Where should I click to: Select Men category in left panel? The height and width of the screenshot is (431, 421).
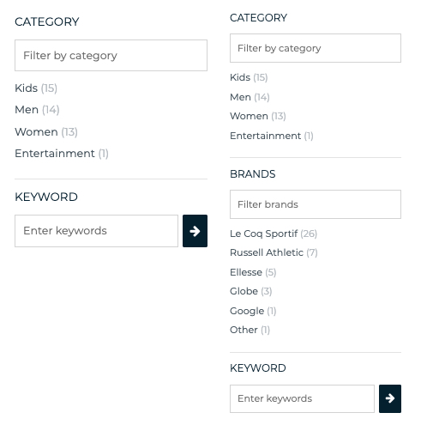[37, 110]
